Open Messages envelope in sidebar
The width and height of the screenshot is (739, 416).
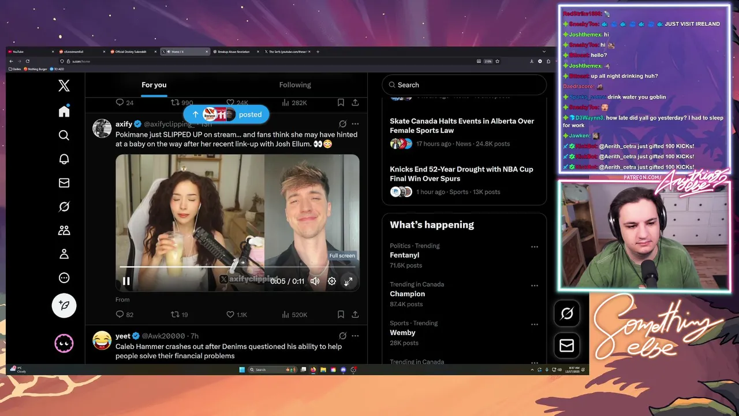coord(64,183)
